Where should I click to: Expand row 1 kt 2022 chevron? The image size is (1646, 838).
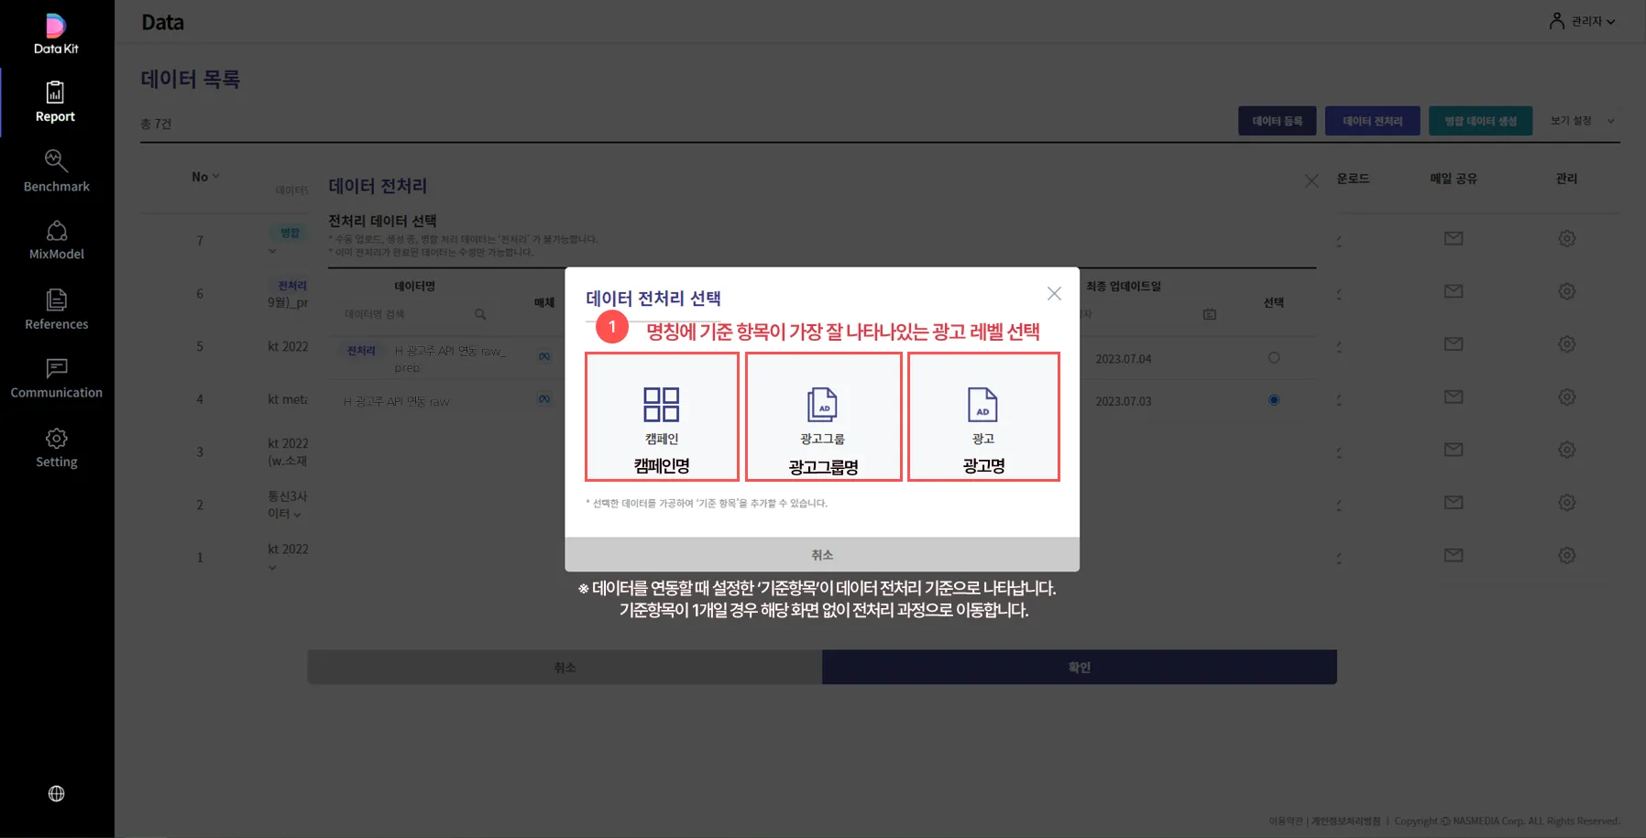(x=272, y=568)
